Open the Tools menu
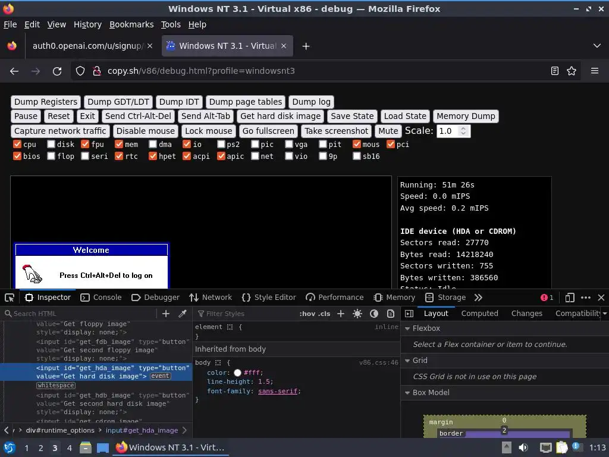This screenshot has width=609, height=457. (171, 24)
